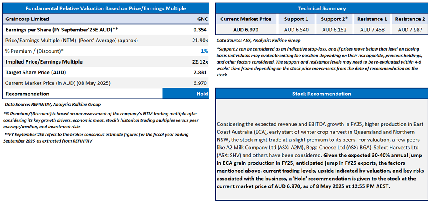Select the AUD 7.458 resistance value

[x=372, y=29]
